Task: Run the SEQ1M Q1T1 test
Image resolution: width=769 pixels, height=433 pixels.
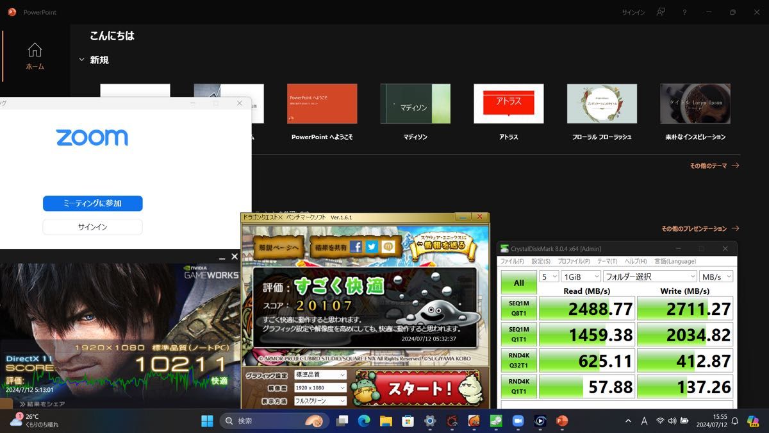Action: click(x=518, y=334)
